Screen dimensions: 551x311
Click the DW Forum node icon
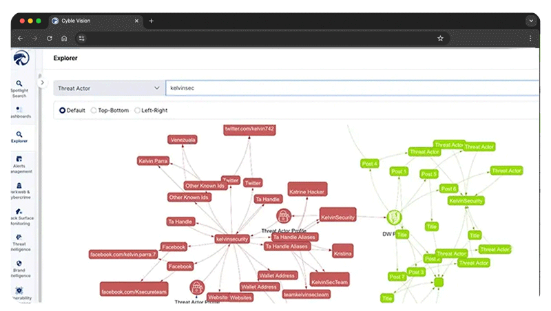(x=393, y=219)
